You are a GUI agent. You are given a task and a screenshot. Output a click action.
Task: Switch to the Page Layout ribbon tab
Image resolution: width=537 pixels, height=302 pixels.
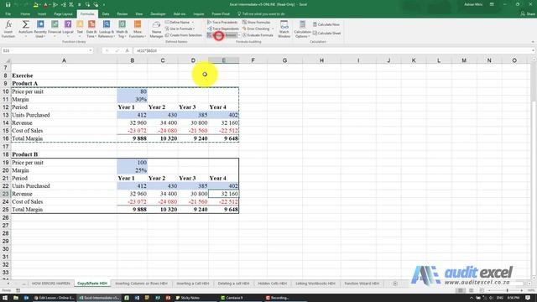64,14
